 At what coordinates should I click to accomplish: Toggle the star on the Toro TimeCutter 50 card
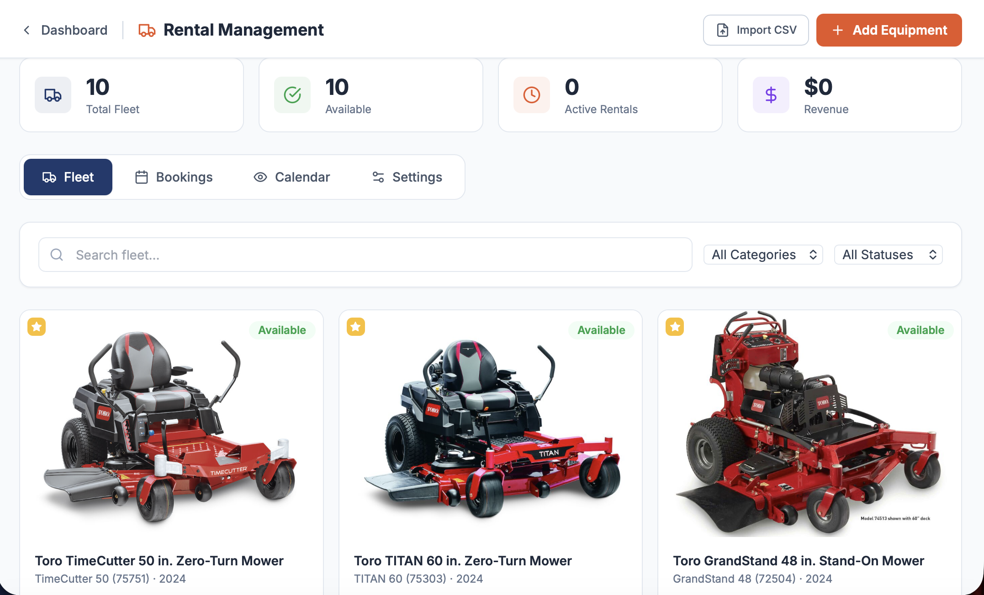pos(37,327)
